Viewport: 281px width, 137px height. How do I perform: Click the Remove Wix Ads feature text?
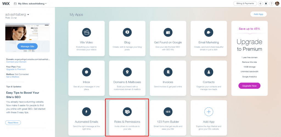tap(249, 62)
